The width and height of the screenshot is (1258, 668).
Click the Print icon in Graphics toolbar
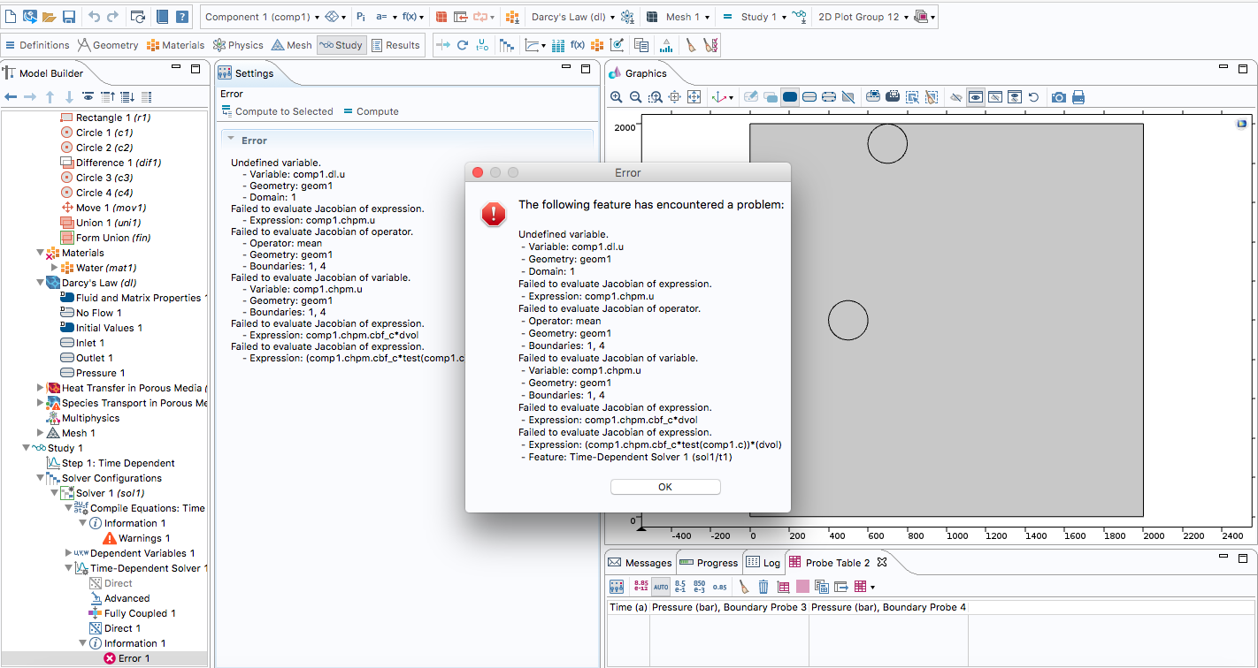(x=1078, y=97)
